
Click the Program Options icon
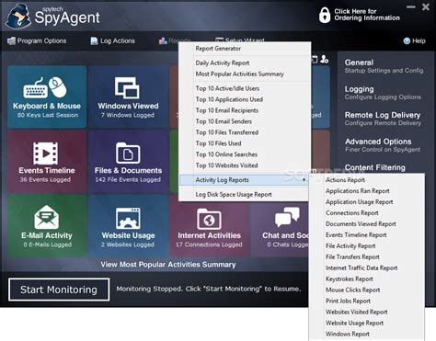[x=11, y=40]
